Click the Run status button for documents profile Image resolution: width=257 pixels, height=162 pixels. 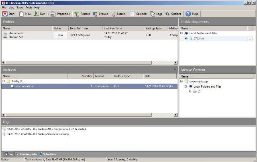(x=60, y=35)
